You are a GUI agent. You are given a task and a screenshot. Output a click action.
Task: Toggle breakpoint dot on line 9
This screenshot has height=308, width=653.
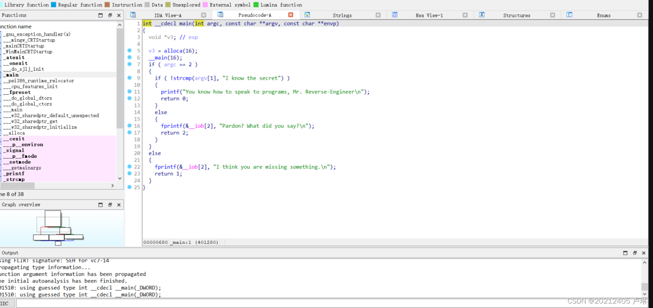pyautogui.click(x=130, y=78)
